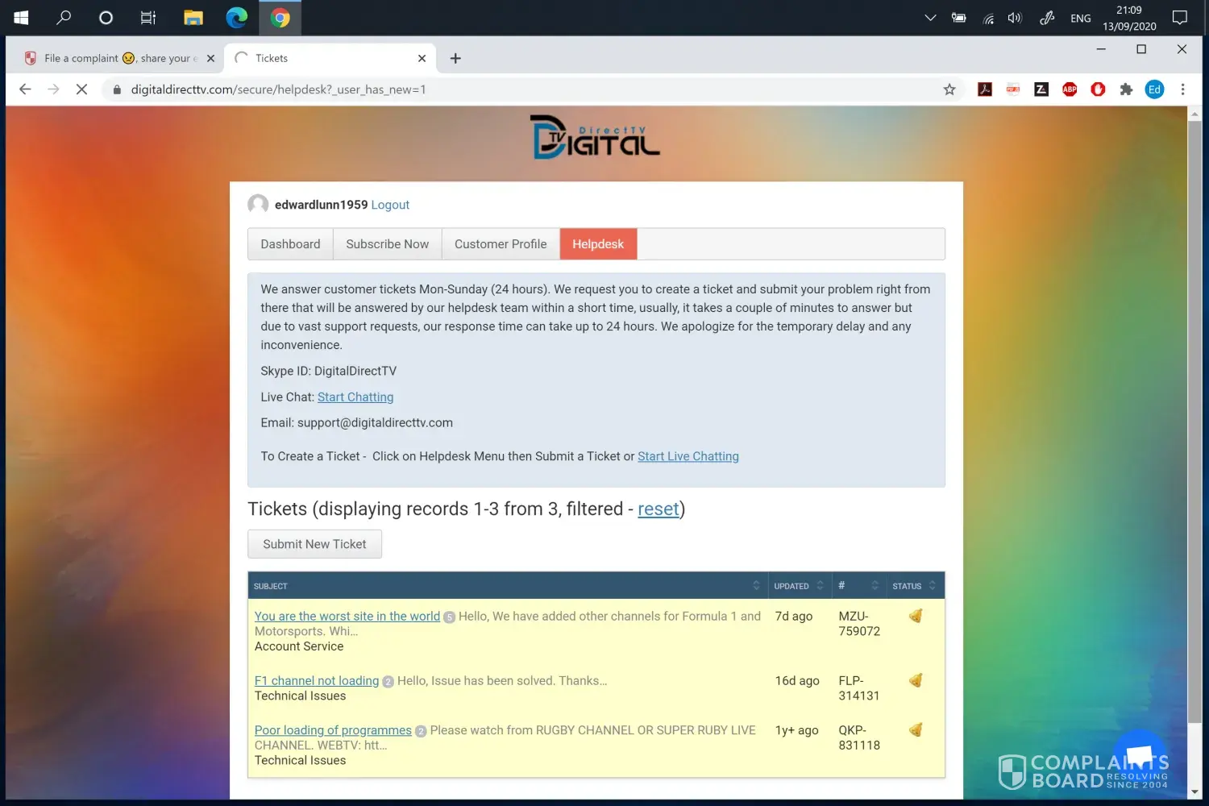Open Microsoft Edge from the taskbar
Viewport: 1209px width, 806px height.
(236, 18)
